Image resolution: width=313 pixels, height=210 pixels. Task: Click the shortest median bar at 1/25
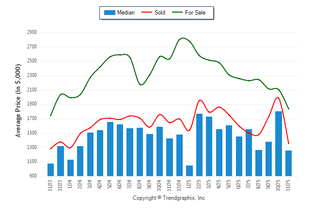tap(189, 171)
